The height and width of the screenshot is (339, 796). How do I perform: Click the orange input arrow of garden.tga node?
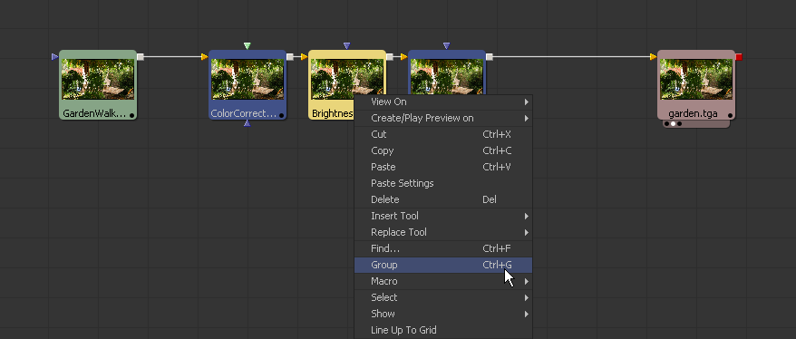coord(654,57)
